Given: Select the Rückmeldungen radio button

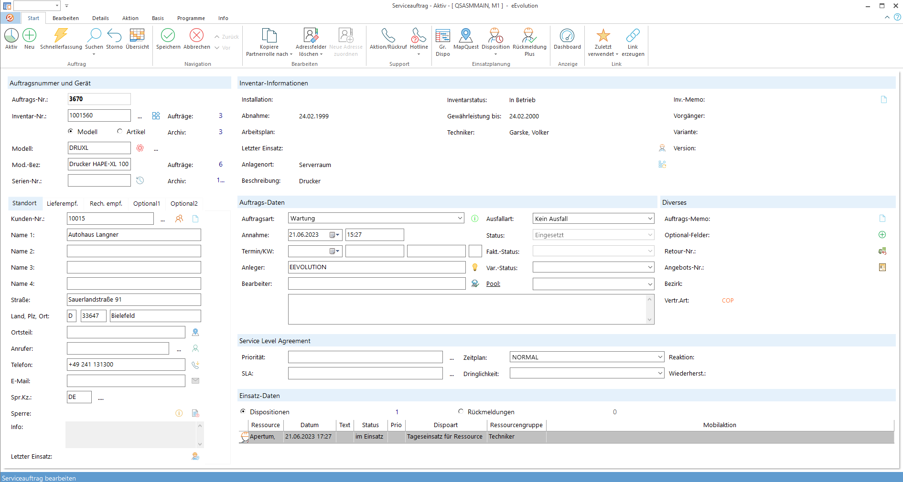Looking at the screenshot, I should click(461, 411).
